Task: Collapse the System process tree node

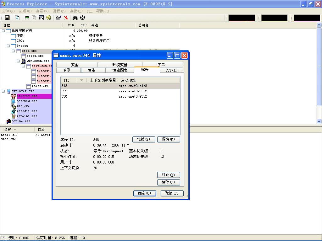Action: pos(8,46)
